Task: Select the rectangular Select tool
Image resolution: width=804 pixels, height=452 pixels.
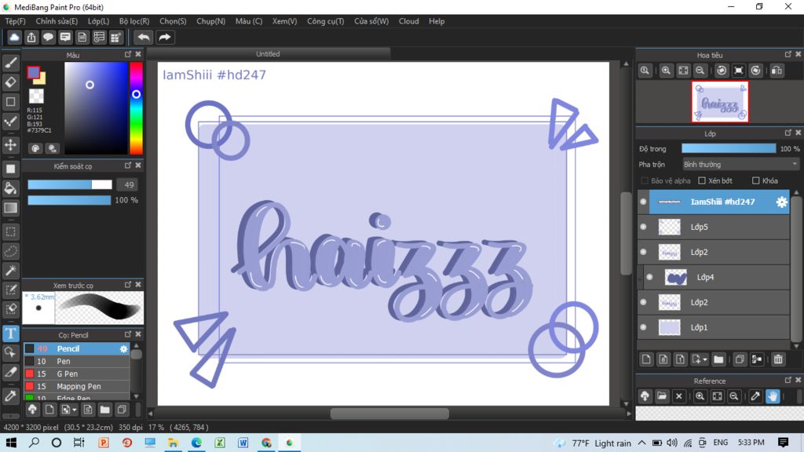Action: tap(10, 231)
